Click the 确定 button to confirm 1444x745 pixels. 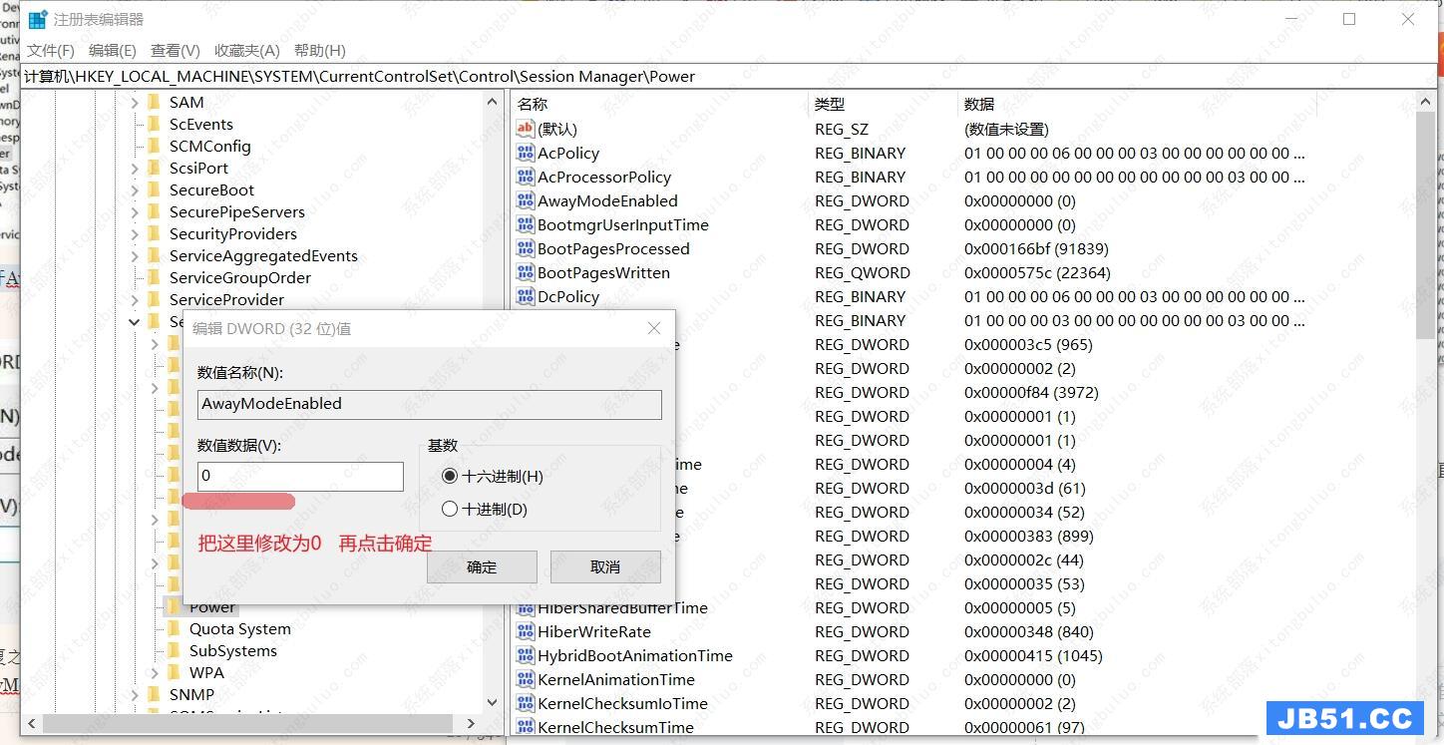(482, 566)
